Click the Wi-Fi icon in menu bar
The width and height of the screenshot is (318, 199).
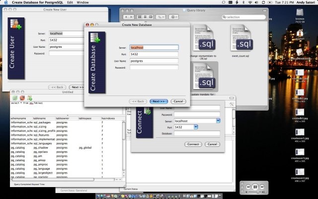coord(249,2)
